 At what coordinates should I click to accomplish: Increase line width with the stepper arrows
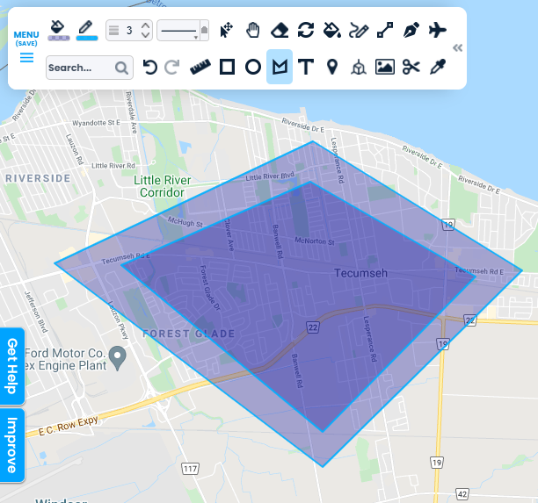tap(145, 25)
